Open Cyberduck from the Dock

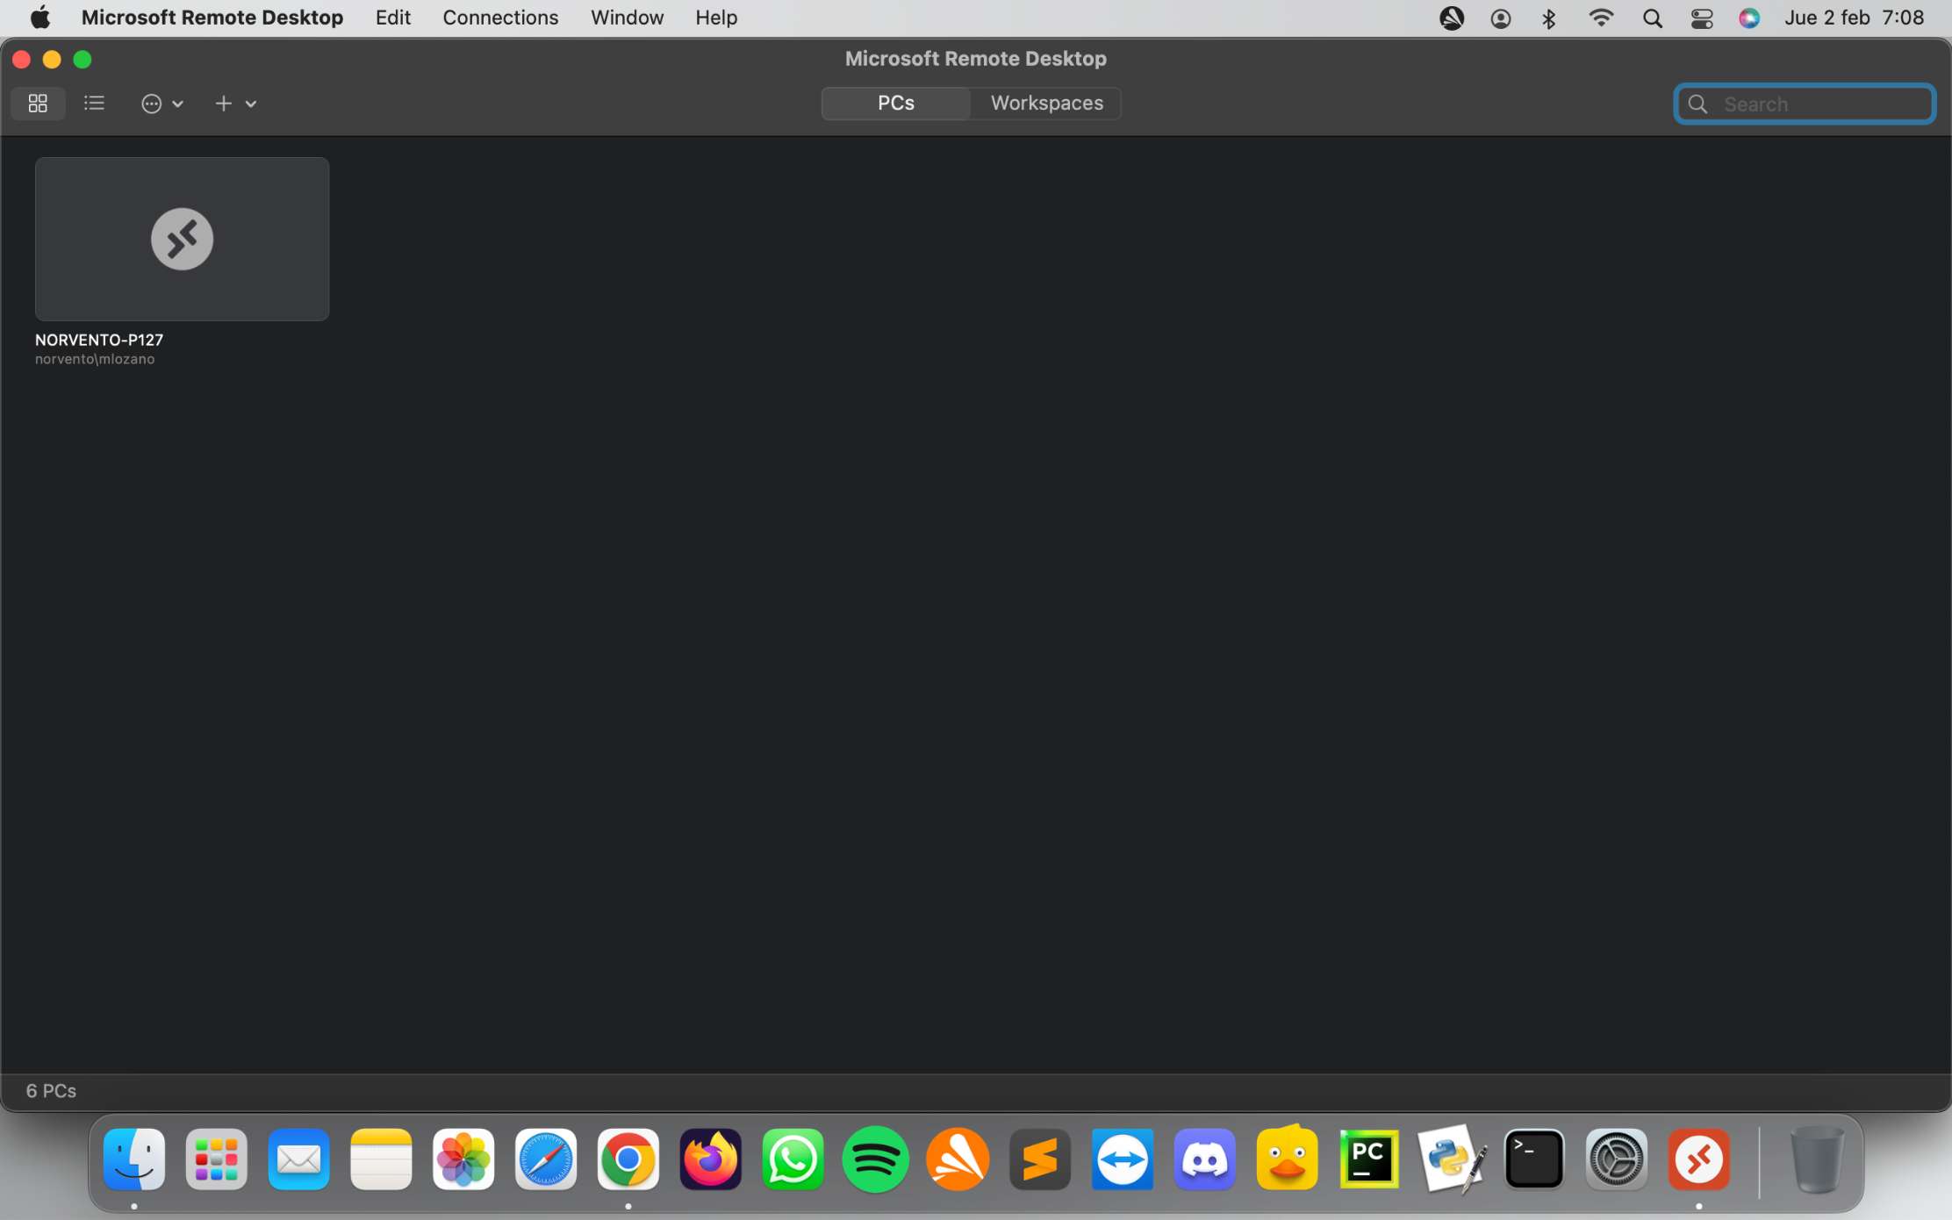[1288, 1158]
